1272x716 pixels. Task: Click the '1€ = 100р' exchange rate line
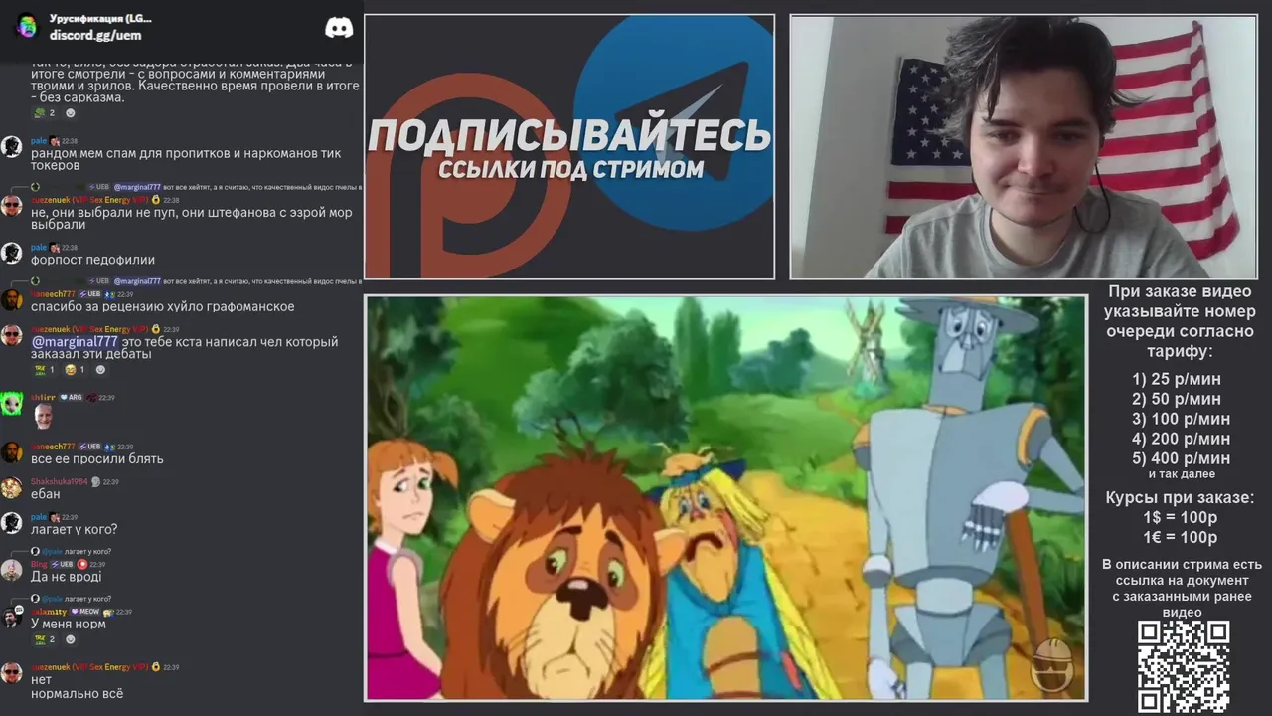pos(1181,537)
